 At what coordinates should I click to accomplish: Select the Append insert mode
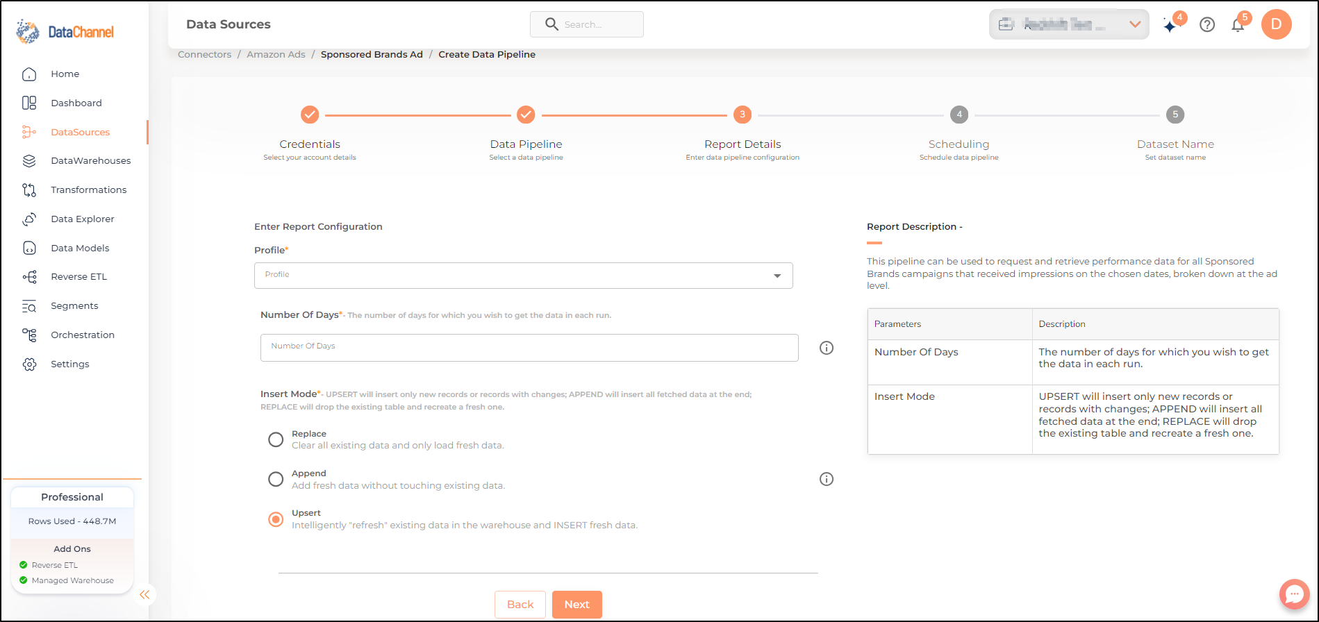[x=276, y=479]
